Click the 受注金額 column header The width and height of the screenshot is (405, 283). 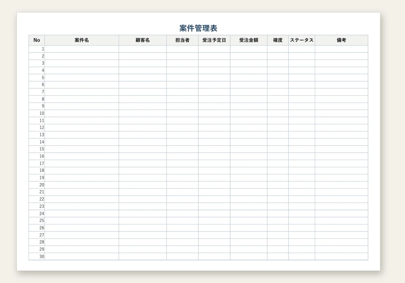click(249, 40)
